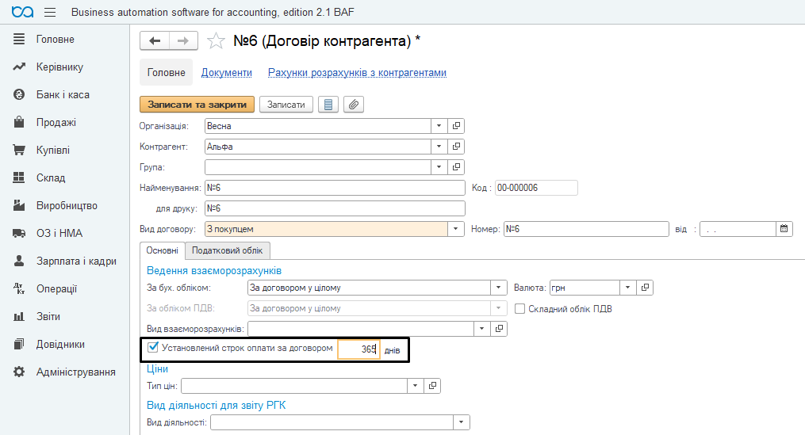
Task: Open the Контрагент Альфа record icon
Action: pyautogui.click(x=456, y=147)
